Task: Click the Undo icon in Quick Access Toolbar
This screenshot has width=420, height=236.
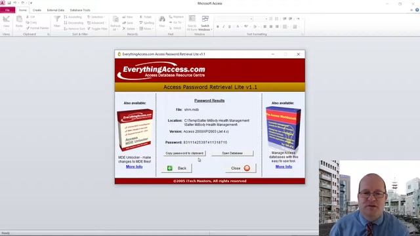Action: (15, 3)
